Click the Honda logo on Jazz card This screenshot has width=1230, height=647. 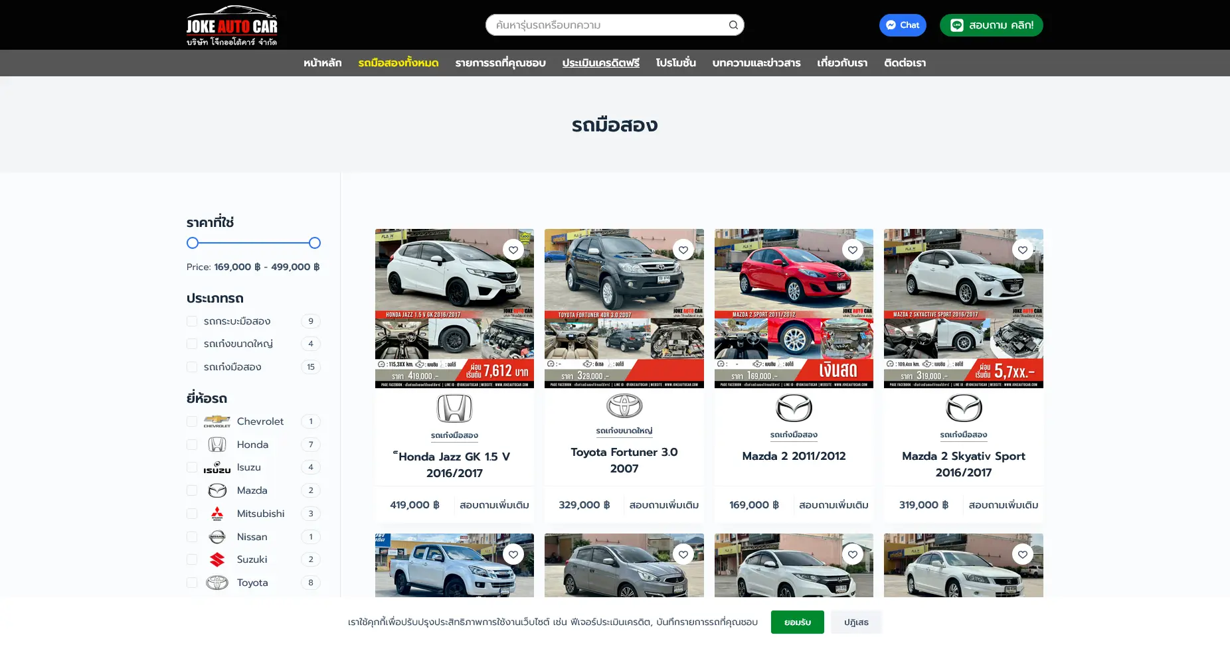pos(454,408)
